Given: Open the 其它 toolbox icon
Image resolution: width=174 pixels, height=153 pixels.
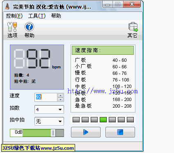Looking at the screenshot, I should click(133, 27).
